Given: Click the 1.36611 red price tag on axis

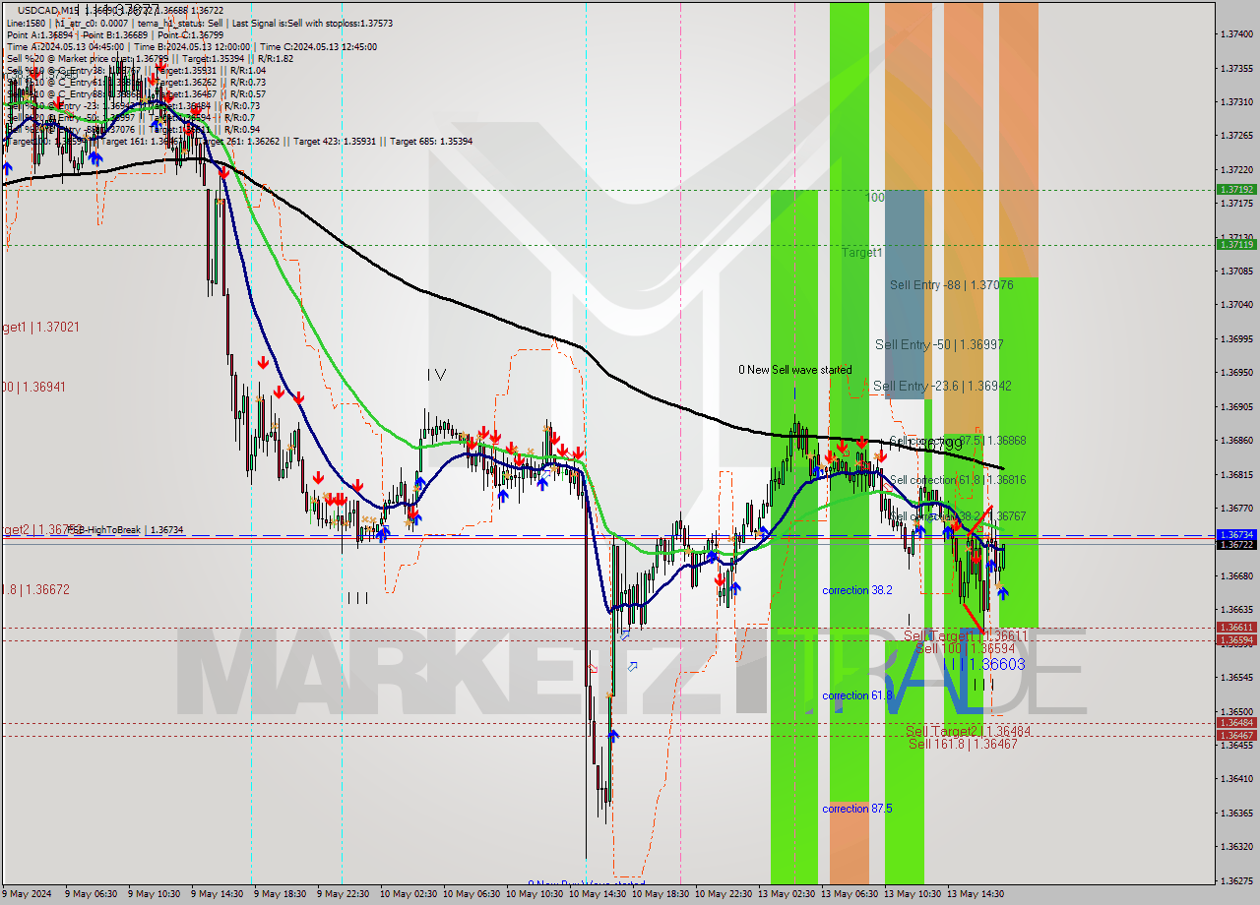Looking at the screenshot, I should [x=1235, y=628].
